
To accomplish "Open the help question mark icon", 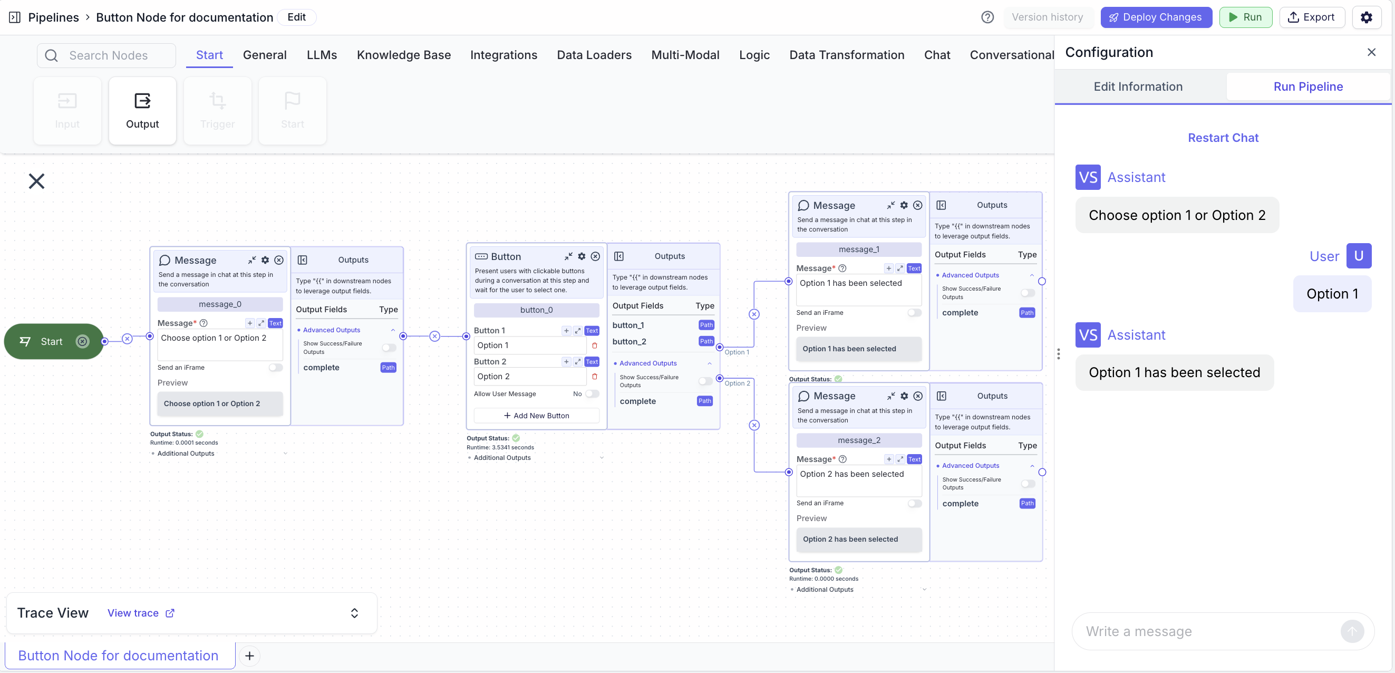I will [x=987, y=17].
